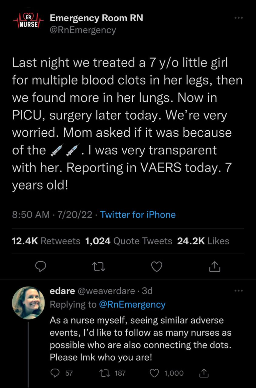Open the ER Nurse profile logo
The height and width of the screenshot is (388, 256).
click(x=28, y=23)
